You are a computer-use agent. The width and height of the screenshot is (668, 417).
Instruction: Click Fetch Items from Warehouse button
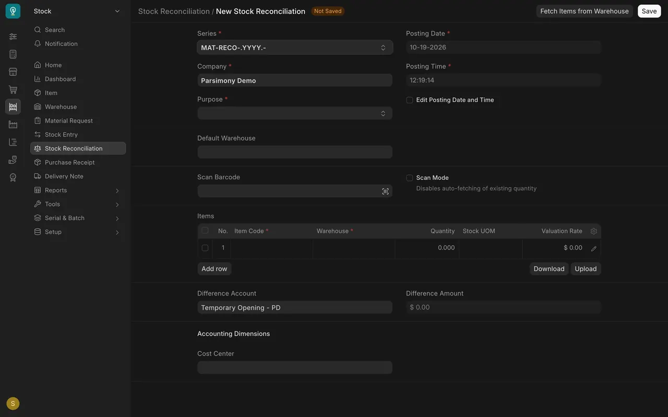pyautogui.click(x=584, y=11)
